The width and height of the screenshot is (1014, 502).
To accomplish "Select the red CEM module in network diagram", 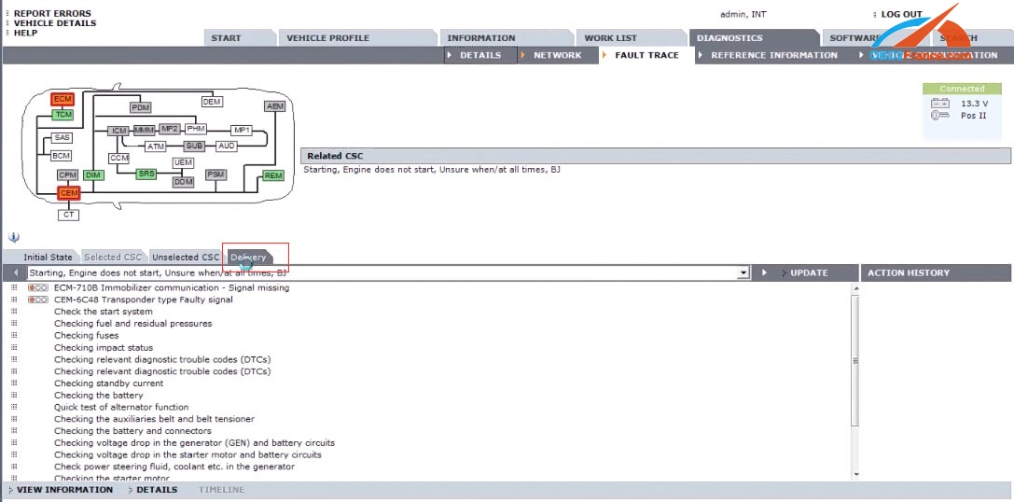I will 69,193.
